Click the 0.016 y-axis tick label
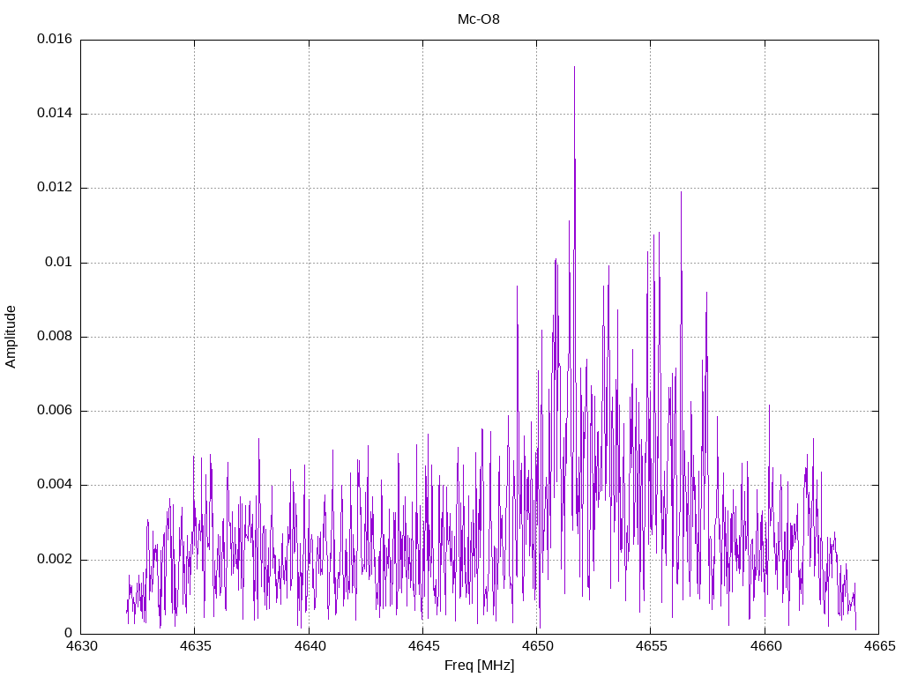This screenshot has height=677, width=903. (55, 40)
